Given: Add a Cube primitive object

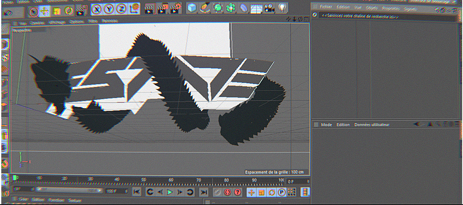Looking at the screenshot, I should [x=193, y=8].
